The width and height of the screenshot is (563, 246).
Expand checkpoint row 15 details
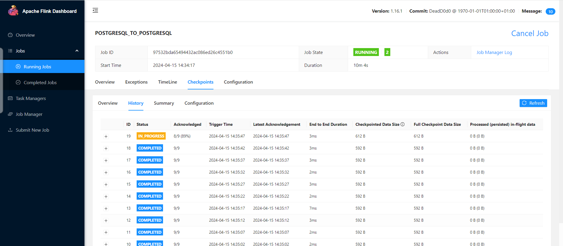(x=106, y=184)
